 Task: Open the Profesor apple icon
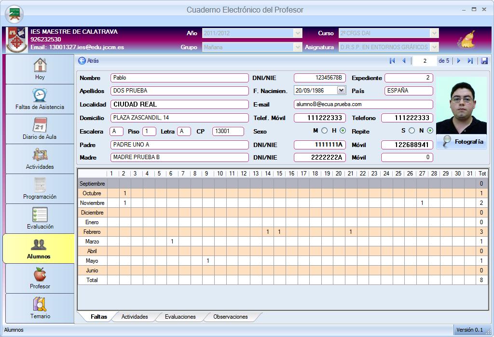pyautogui.click(x=40, y=274)
